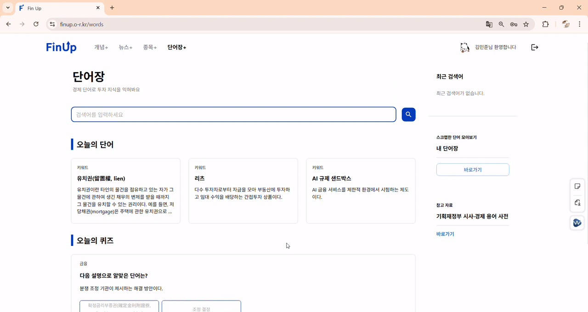Open the 바로가기 link under 참고 자료
Screen dimensions: 588x312
(x=445, y=234)
